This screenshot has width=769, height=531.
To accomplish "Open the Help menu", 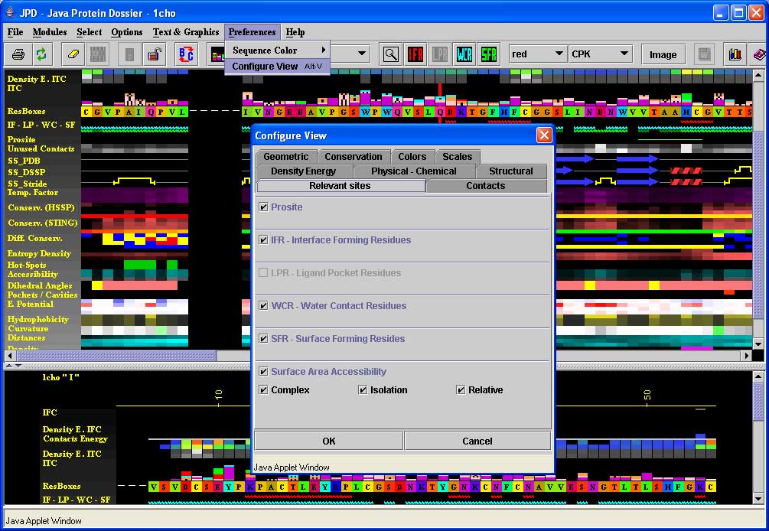I will coord(295,32).
